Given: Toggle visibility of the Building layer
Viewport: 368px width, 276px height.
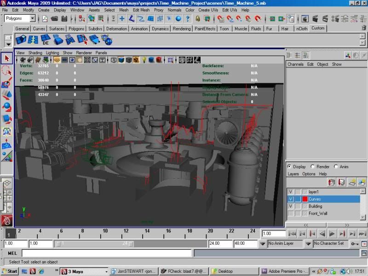Looking at the screenshot, I should pos(290,206).
